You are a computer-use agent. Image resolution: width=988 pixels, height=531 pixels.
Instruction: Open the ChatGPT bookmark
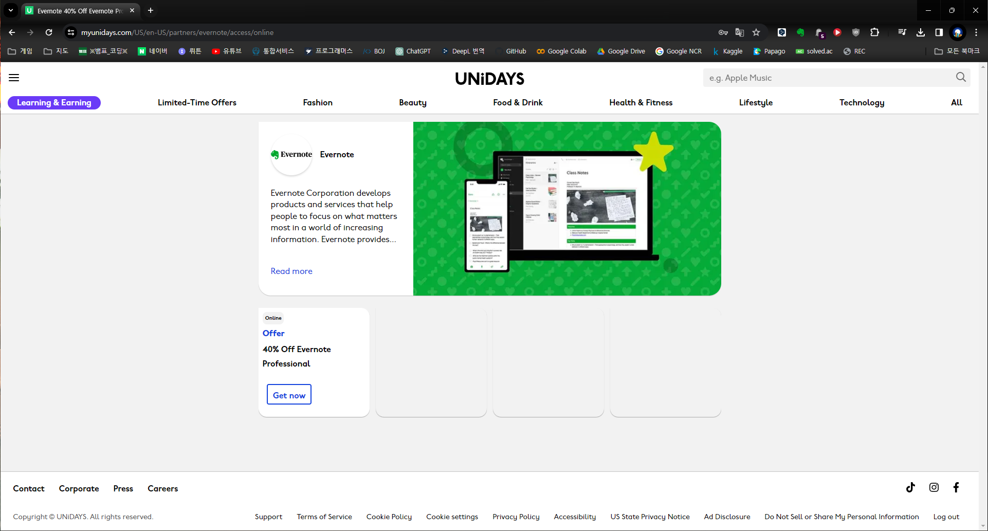pos(413,51)
